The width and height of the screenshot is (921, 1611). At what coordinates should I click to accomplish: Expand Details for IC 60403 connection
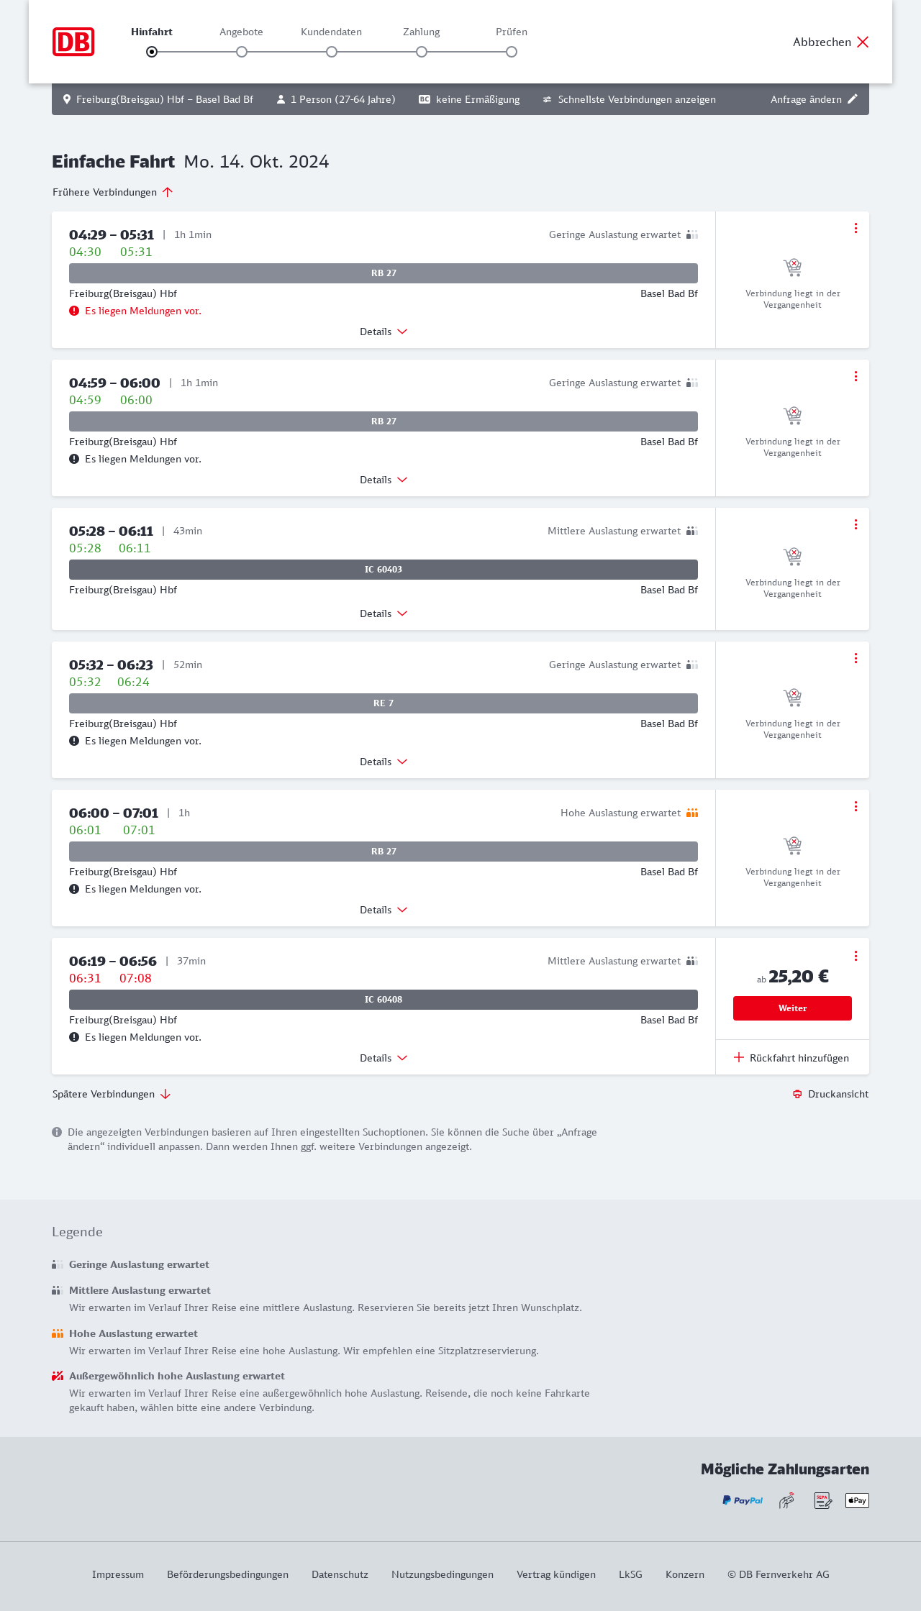[384, 613]
